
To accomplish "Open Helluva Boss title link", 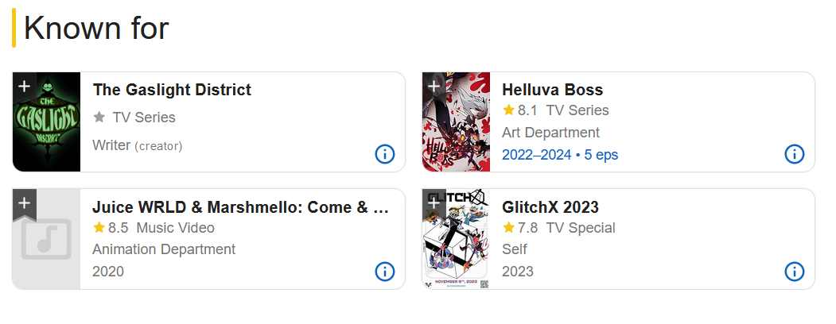I will pos(552,90).
